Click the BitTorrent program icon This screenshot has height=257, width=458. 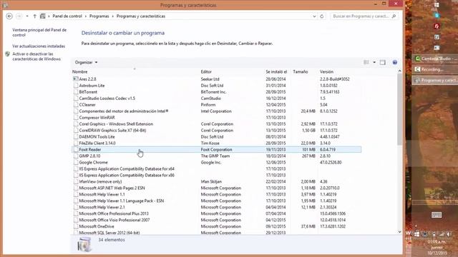point(76,92)
